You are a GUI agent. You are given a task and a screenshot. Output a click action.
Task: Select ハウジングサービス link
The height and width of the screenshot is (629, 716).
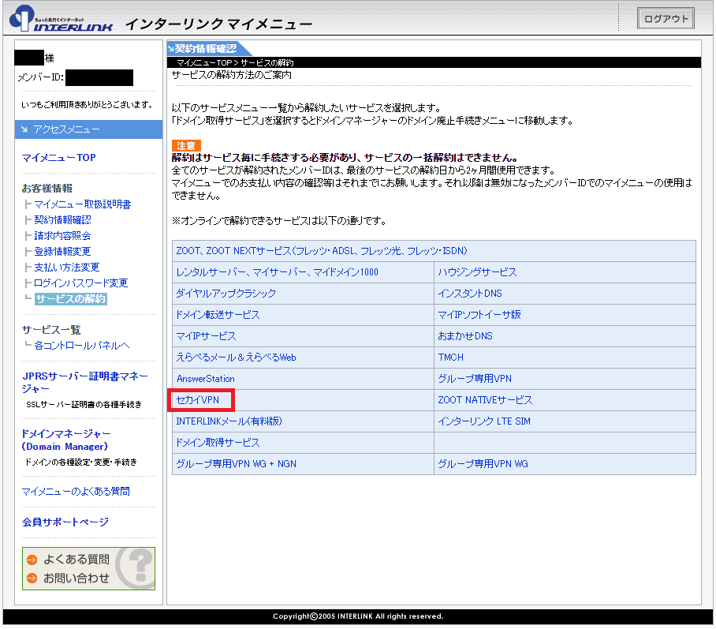click(477, 272)
